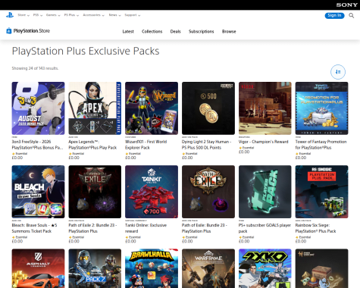Click the Apex Legends PlayStation Plus Play Pack title

tap(92, 145)
